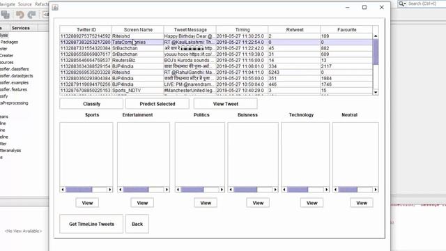Image resolution: width=446 pixels, height=251 pixels.
Task: Click the IDE undo toolbar icon
Action: (x=20, y=14)
